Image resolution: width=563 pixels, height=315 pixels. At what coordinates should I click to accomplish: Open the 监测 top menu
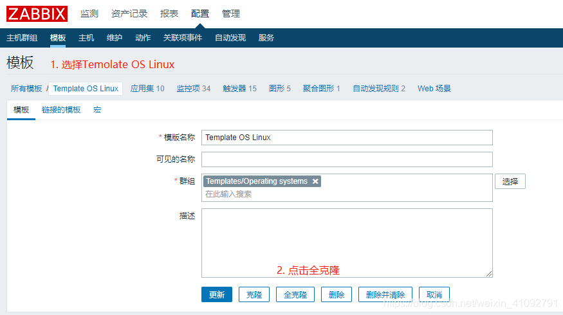tap(89, 14)
